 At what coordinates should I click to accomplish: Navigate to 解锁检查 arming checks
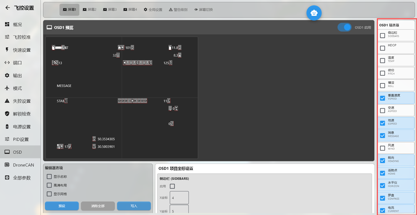click(21, 114)
